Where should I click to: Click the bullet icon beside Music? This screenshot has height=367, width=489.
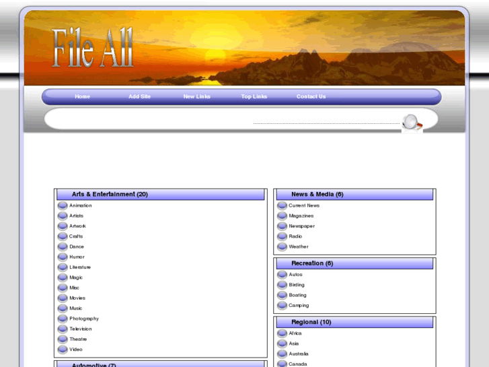[x=63, y=308]
